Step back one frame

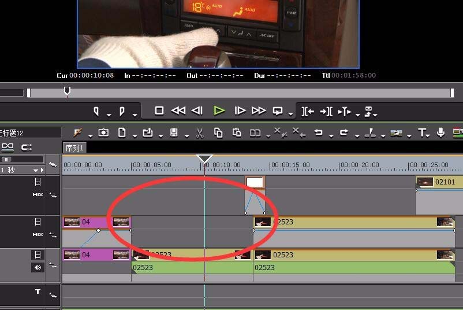pos(197,111)
